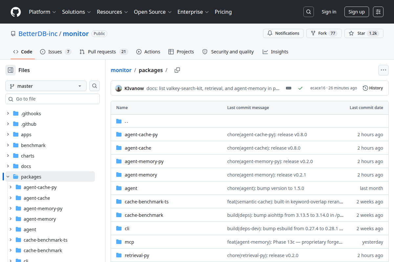Open commit 'chore(agent-memory-py): release v0.2.0'
Screen dimensions: 394x262
(270, 161)
